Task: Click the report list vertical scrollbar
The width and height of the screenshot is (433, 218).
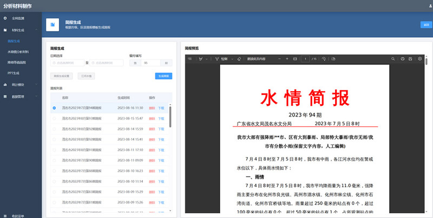Action: pyautogui.click(x=170, y=117)
